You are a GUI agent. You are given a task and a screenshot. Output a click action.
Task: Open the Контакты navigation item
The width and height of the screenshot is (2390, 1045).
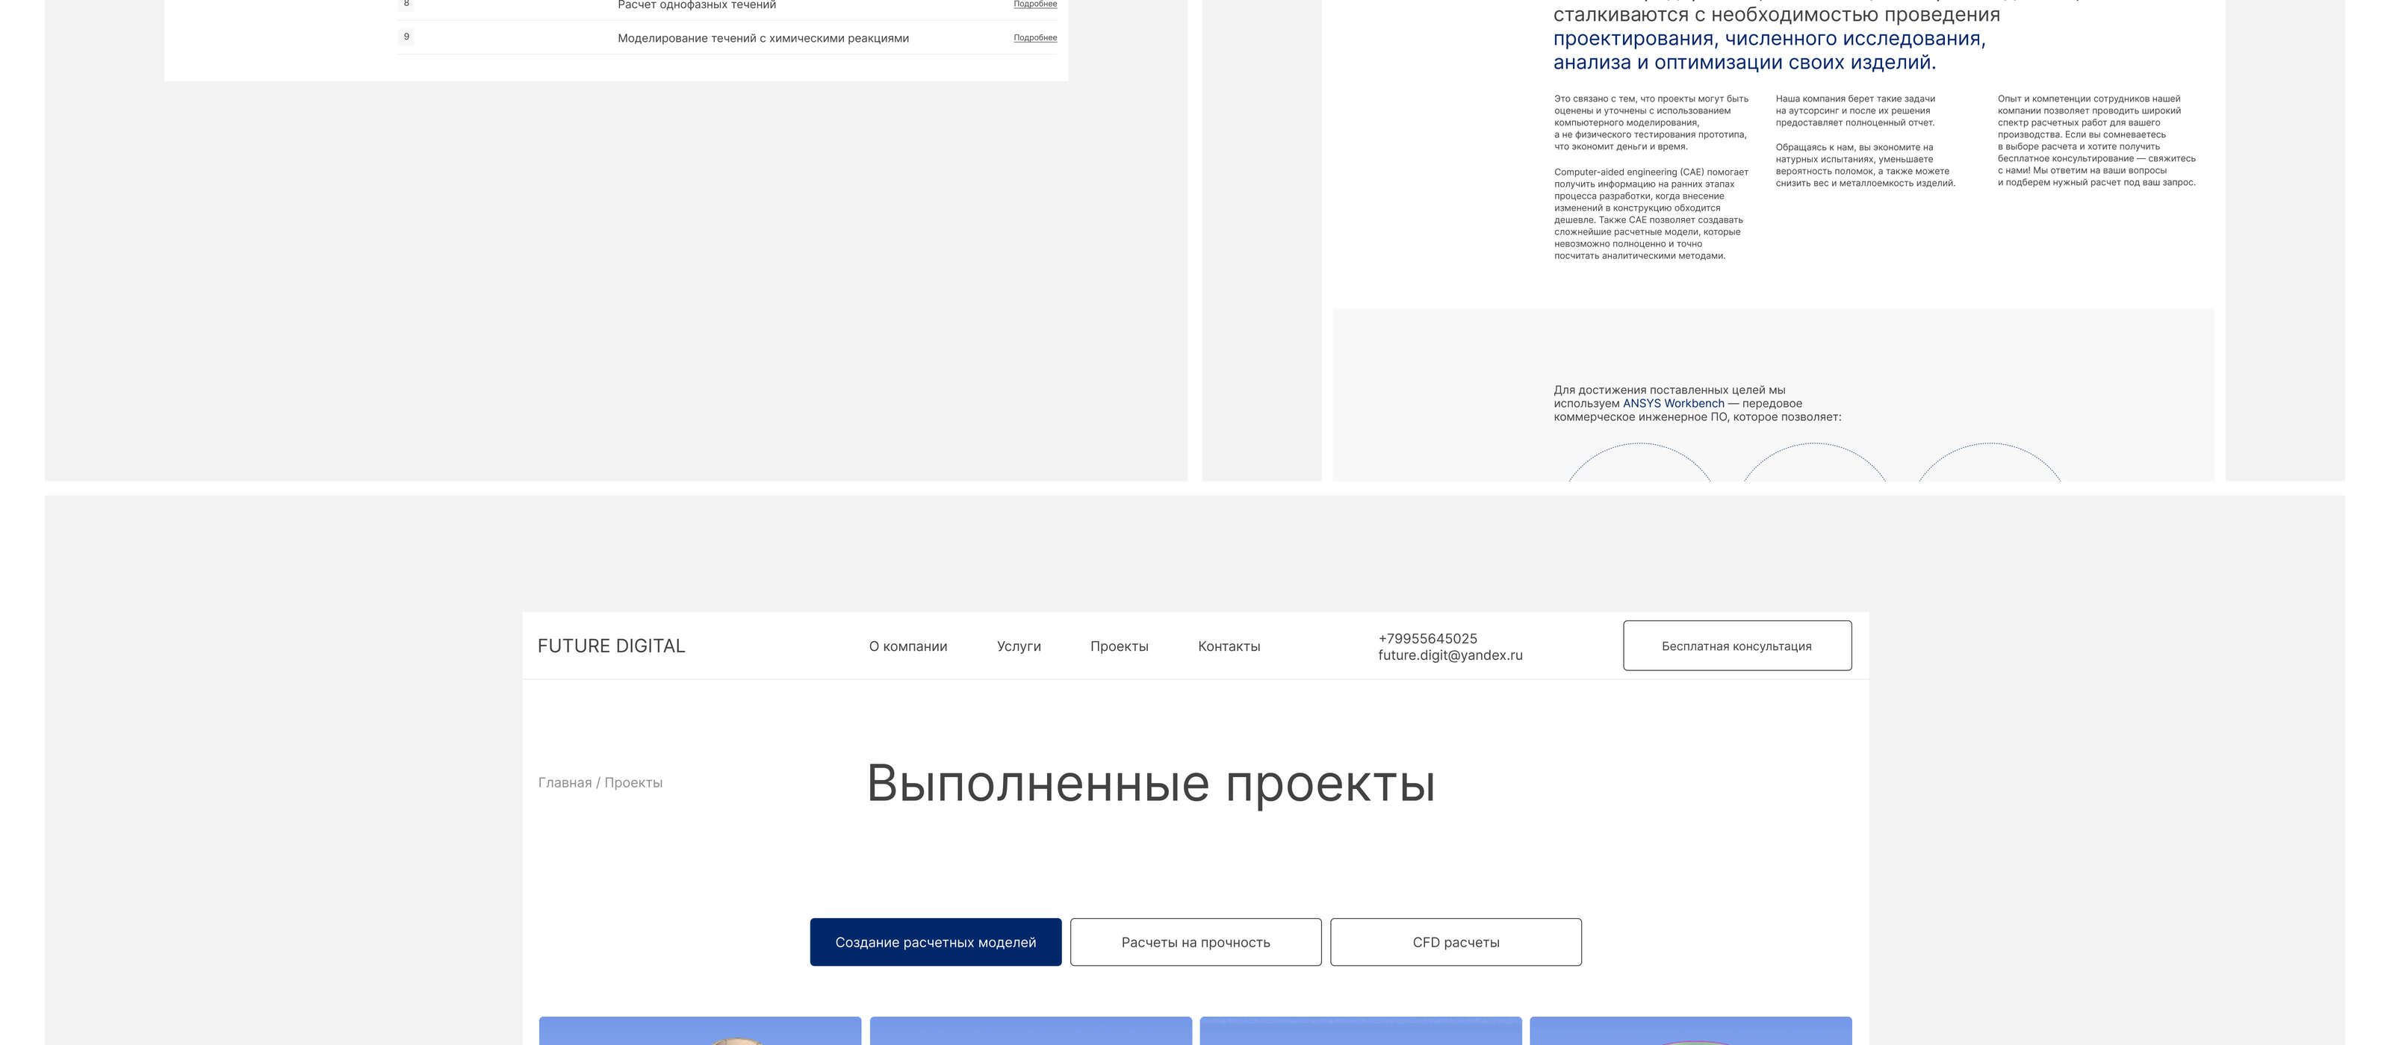[1227, 646]
